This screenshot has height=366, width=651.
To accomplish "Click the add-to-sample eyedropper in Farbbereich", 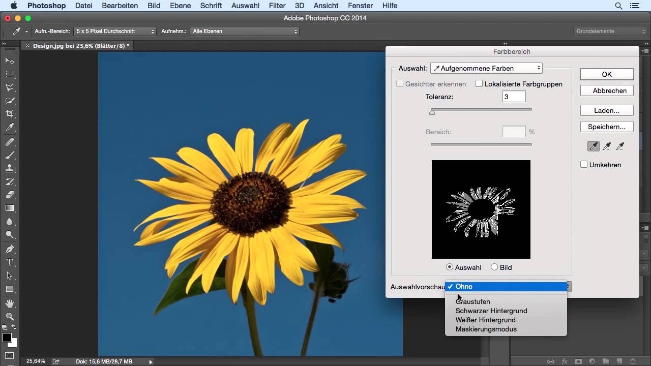I will (x=607, y=146).
